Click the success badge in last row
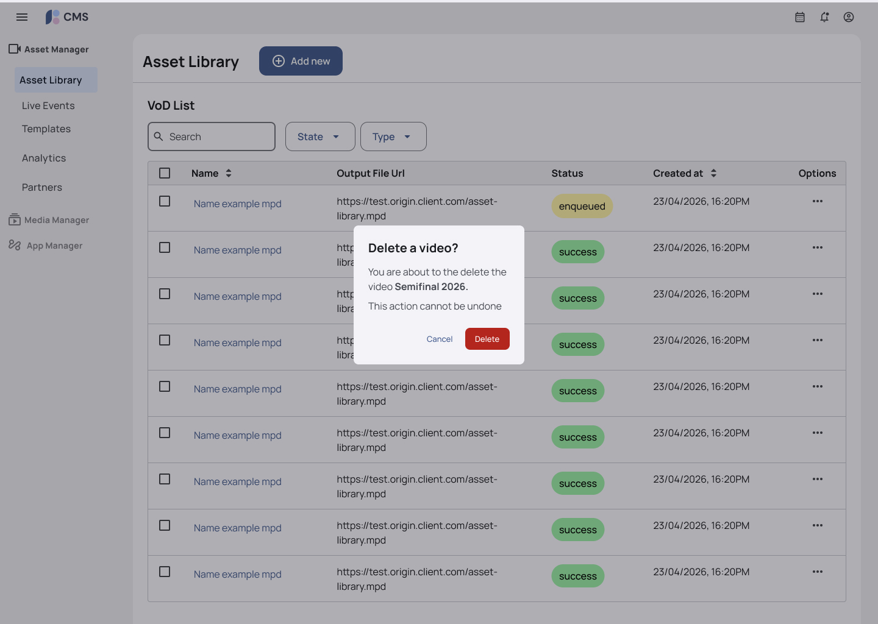The width and height of the screenshot is (878, 624). pyautogui.click(x=578, y=576)
